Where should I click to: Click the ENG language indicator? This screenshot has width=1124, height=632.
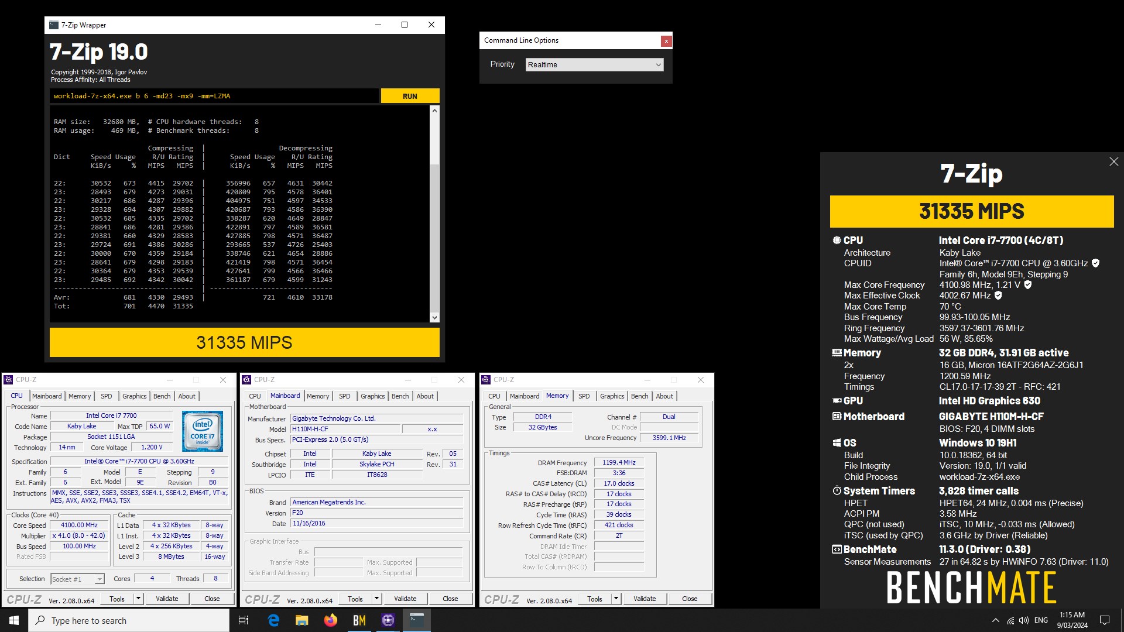click(x=1041, y=620)
